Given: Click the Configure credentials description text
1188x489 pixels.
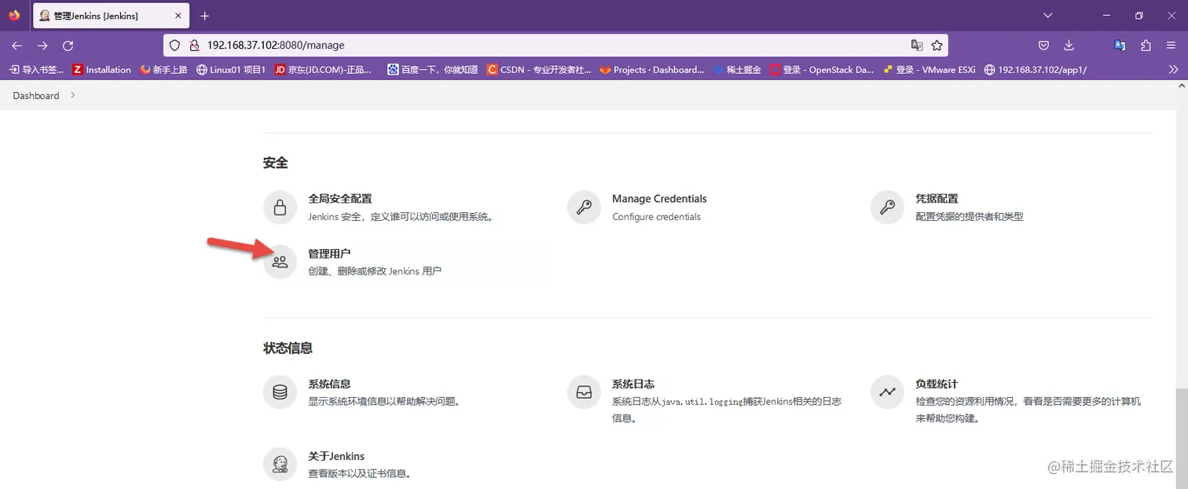Looking at the screenshot, I should pos(656,217).
